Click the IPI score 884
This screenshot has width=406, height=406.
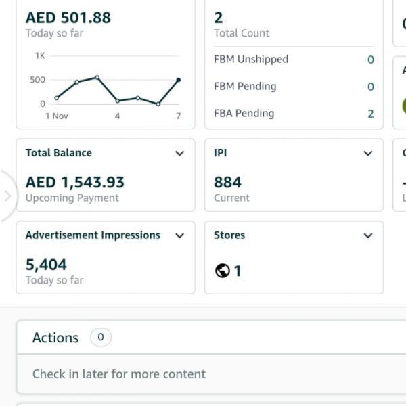tap(227, 182)
